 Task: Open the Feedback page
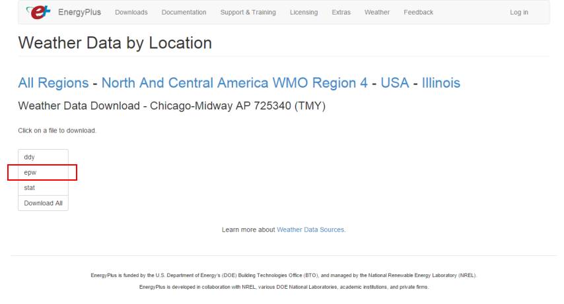[x=418, y=13]
